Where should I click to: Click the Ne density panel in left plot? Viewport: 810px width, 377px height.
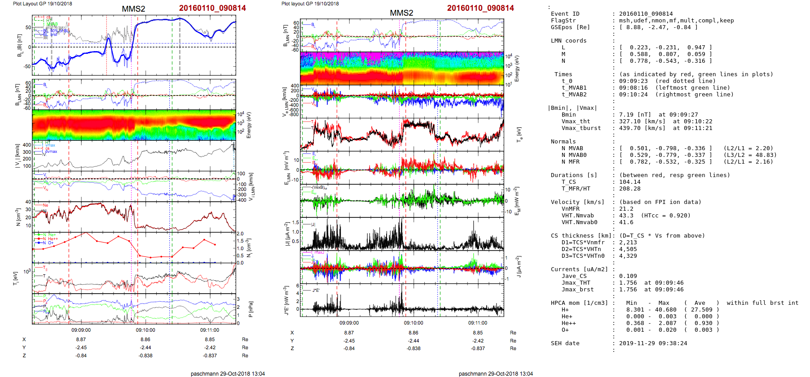(134, 217)
